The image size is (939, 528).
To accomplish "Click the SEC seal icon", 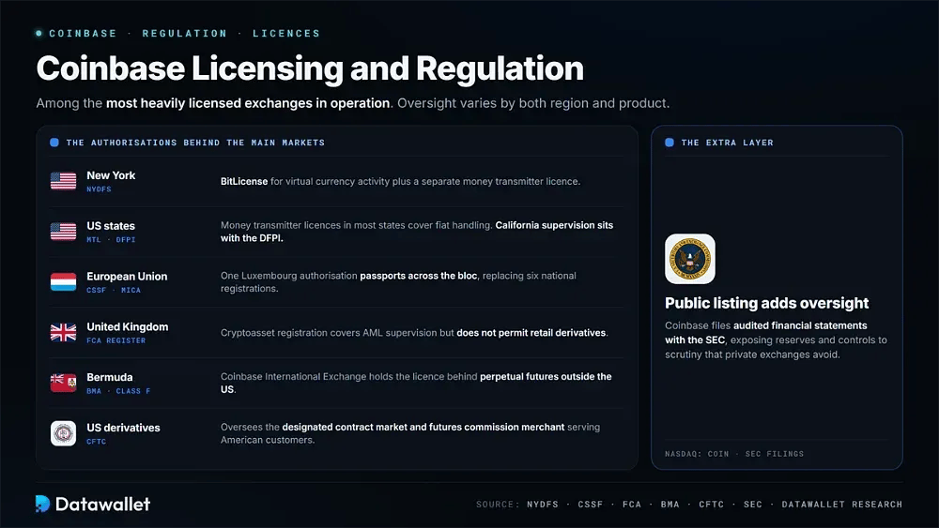I will pyautogui.click(x=690, y=259).
